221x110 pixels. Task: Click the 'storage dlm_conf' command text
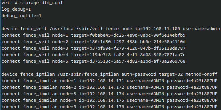coord(41,3)
